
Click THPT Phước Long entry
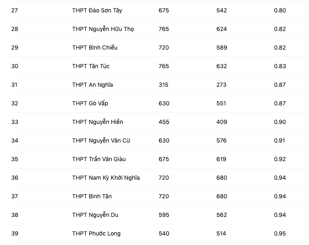tap(96, 233)
